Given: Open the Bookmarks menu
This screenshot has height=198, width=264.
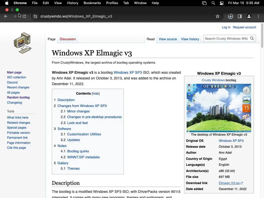Looking at the screenshot, I should (x=92, y=3).
